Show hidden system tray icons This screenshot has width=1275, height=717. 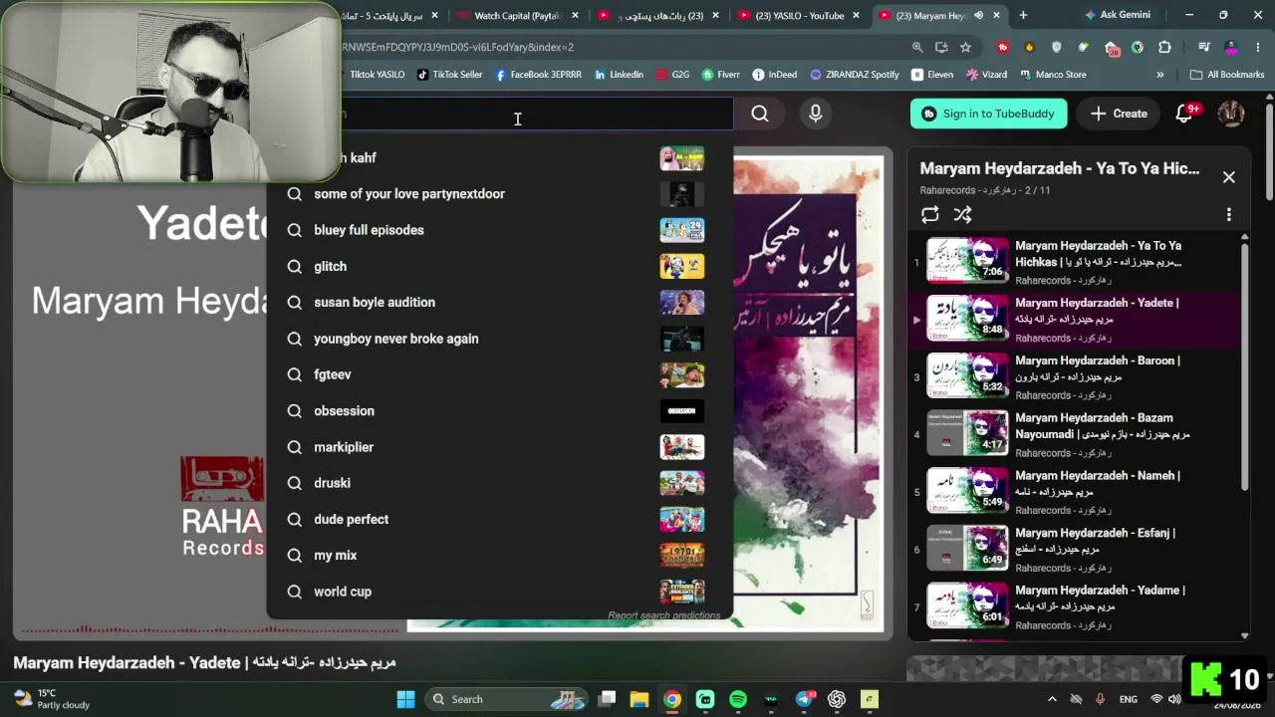click(1052, 699)
